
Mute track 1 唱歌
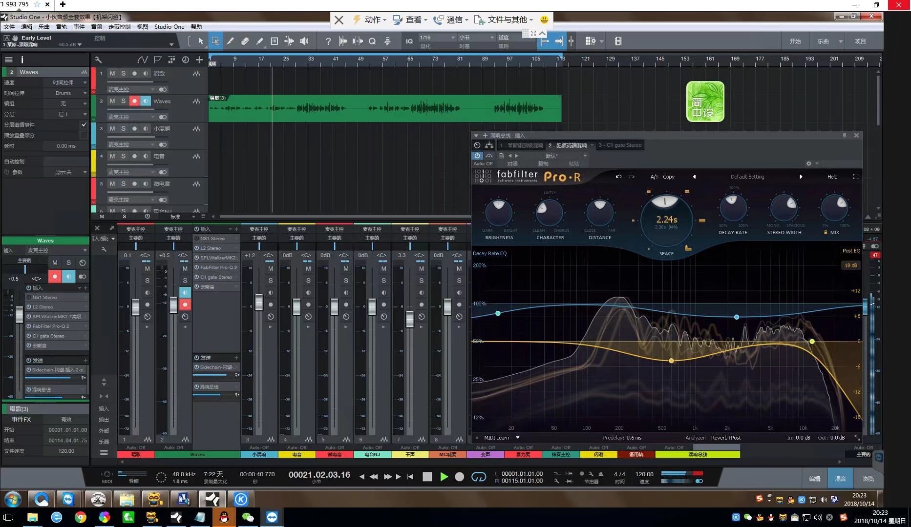(112, 73)
